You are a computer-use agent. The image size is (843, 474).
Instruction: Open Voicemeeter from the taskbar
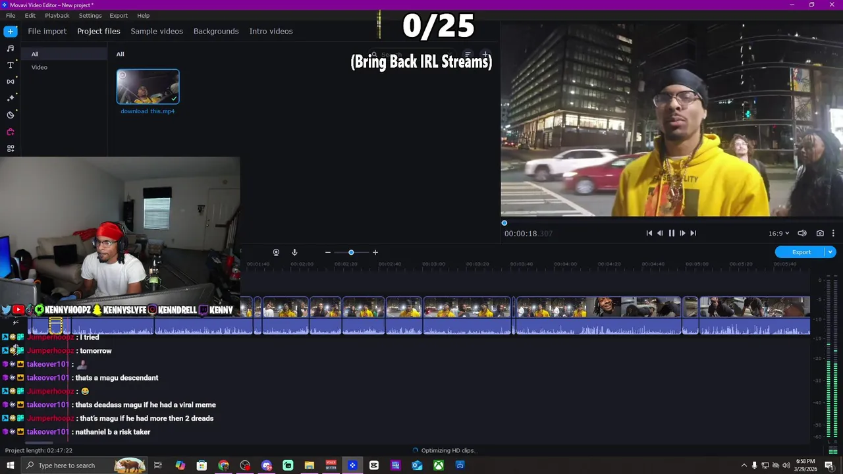point(331,465)
